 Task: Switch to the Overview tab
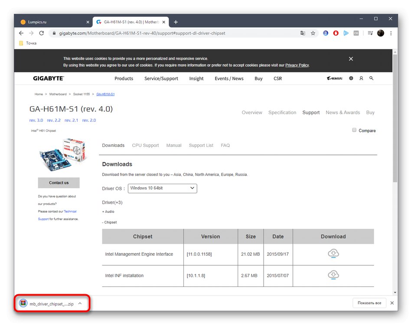(252, 112)
